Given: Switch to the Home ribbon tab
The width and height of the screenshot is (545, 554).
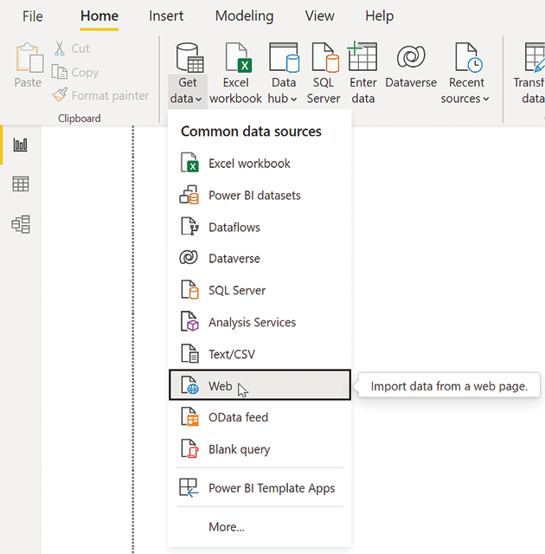Looking at the screenshot, I should pyautogui.click(x=99, y=16).
